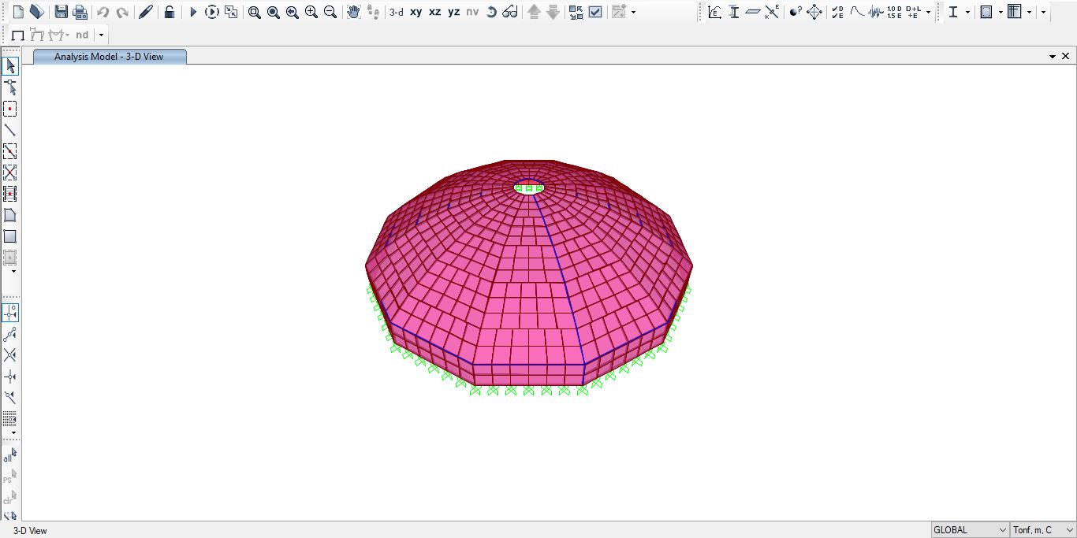This screenshot has width=1077, height=538.
Task: Show undeformed shape frame icon
Action: click(17, 35)
